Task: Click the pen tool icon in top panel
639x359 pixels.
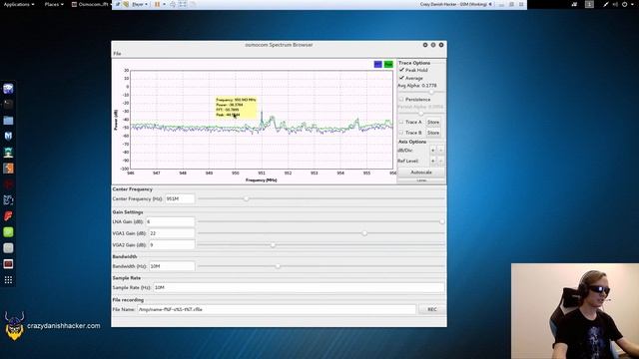Action: (x=606, y=4)
